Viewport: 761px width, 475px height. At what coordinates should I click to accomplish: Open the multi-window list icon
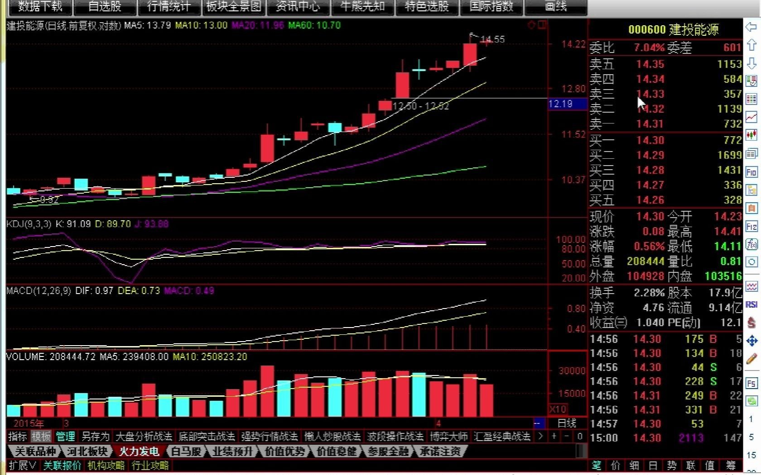click(751, 154)
